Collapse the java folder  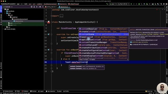(x=5, y=13)
